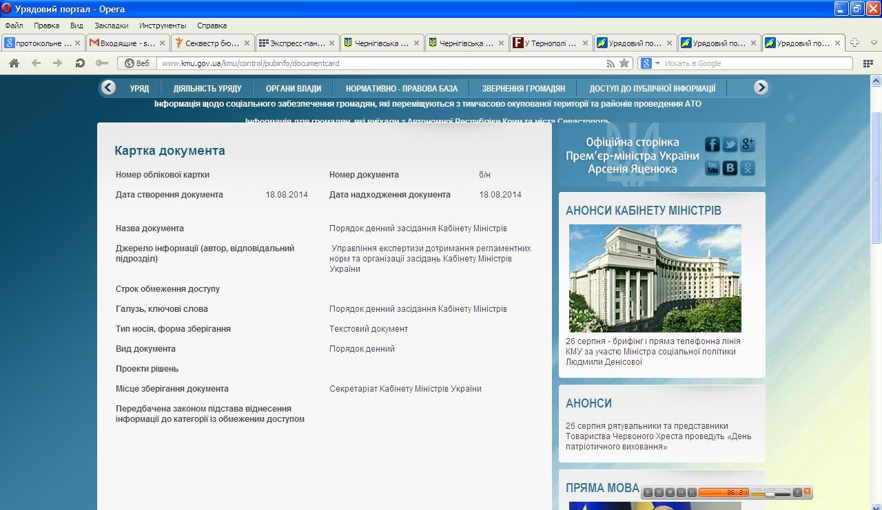
Task: Bookmark page with star icon
Action: (624, 63)
